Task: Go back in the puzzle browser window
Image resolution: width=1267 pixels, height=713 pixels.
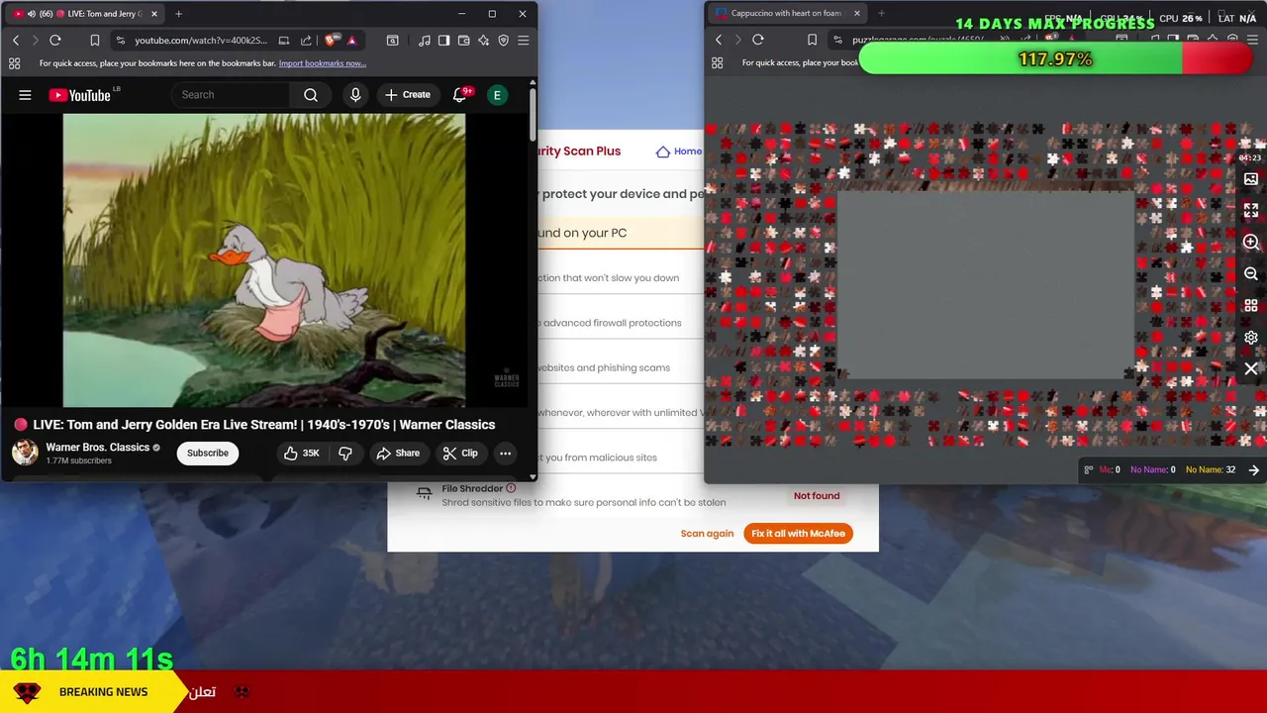Action: tap(719, 40)
